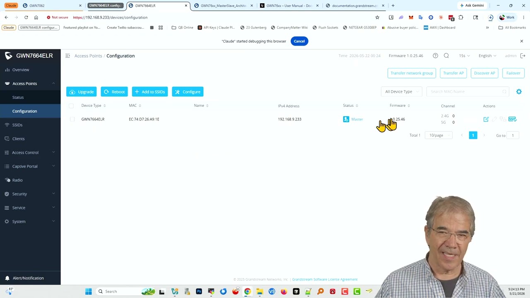The height and width of the screenshot is (298, 530).
Task: Open Photoshop from the taskbar
Action: [x=199, y=291]
